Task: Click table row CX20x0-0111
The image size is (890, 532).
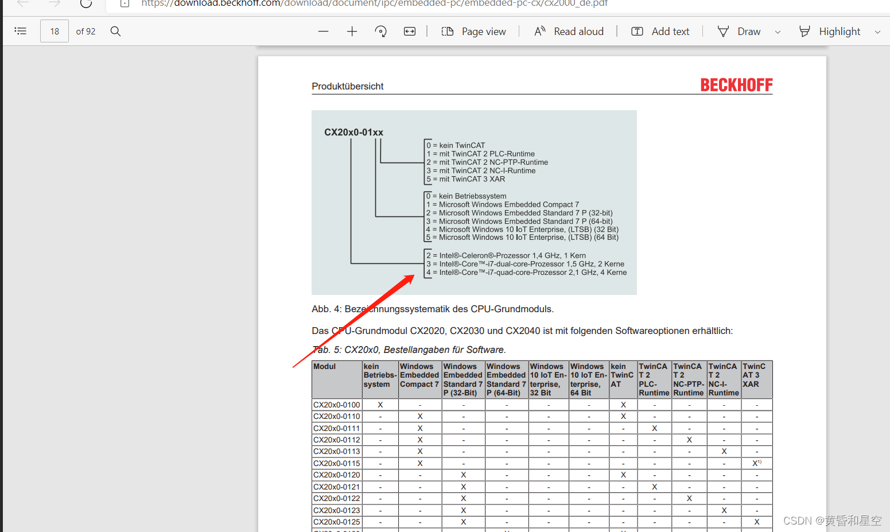Action: 542,428
